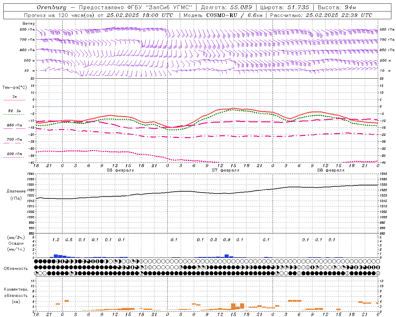Click the 26 февраля date label
This screenshot has height=317, width=396.
[x=120, y=170]
